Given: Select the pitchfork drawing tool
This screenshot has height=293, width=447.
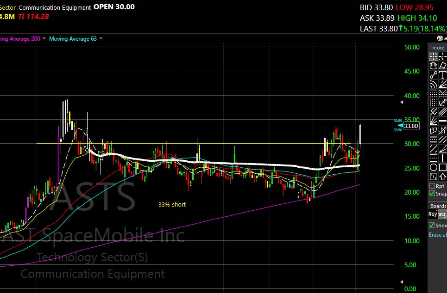Looking at the screenshot, I should point(433,112).
